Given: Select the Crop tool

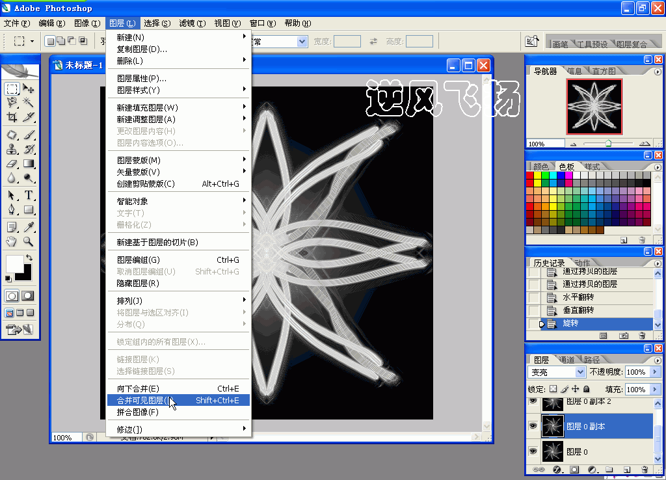Looking at the screenshot, I should pos(12,117).
